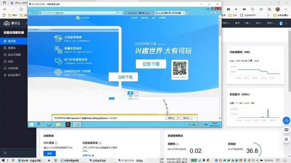Open Edge screenshot camera toolbar icon
This screenshot has height=163, width=291.
[x=228, y=9]
